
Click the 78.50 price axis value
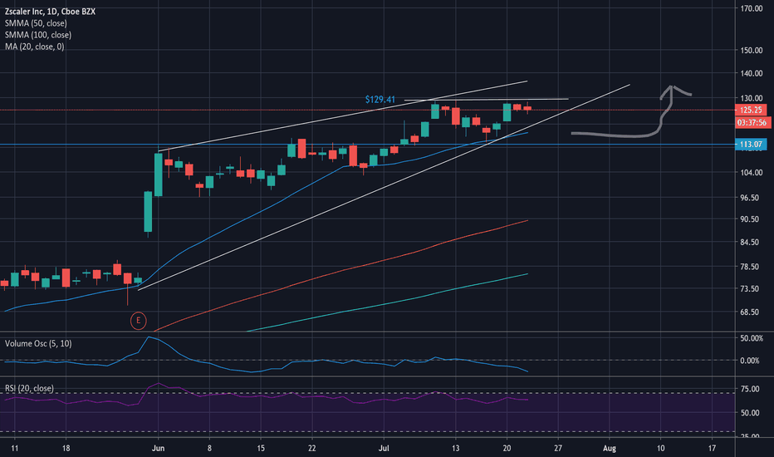[x=750, y=267]
